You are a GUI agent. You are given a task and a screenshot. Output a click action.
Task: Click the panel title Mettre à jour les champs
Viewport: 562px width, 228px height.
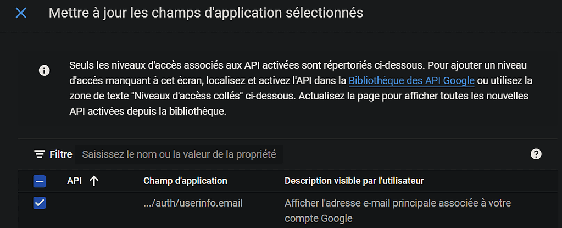coord(205,13)
